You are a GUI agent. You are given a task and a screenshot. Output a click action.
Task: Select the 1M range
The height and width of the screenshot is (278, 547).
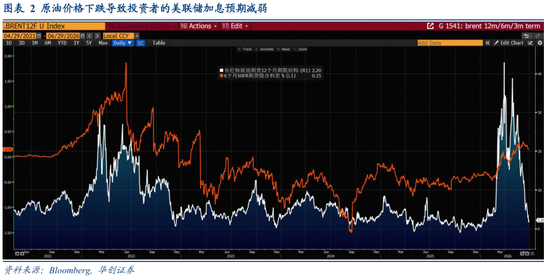[x=34, y=43]
